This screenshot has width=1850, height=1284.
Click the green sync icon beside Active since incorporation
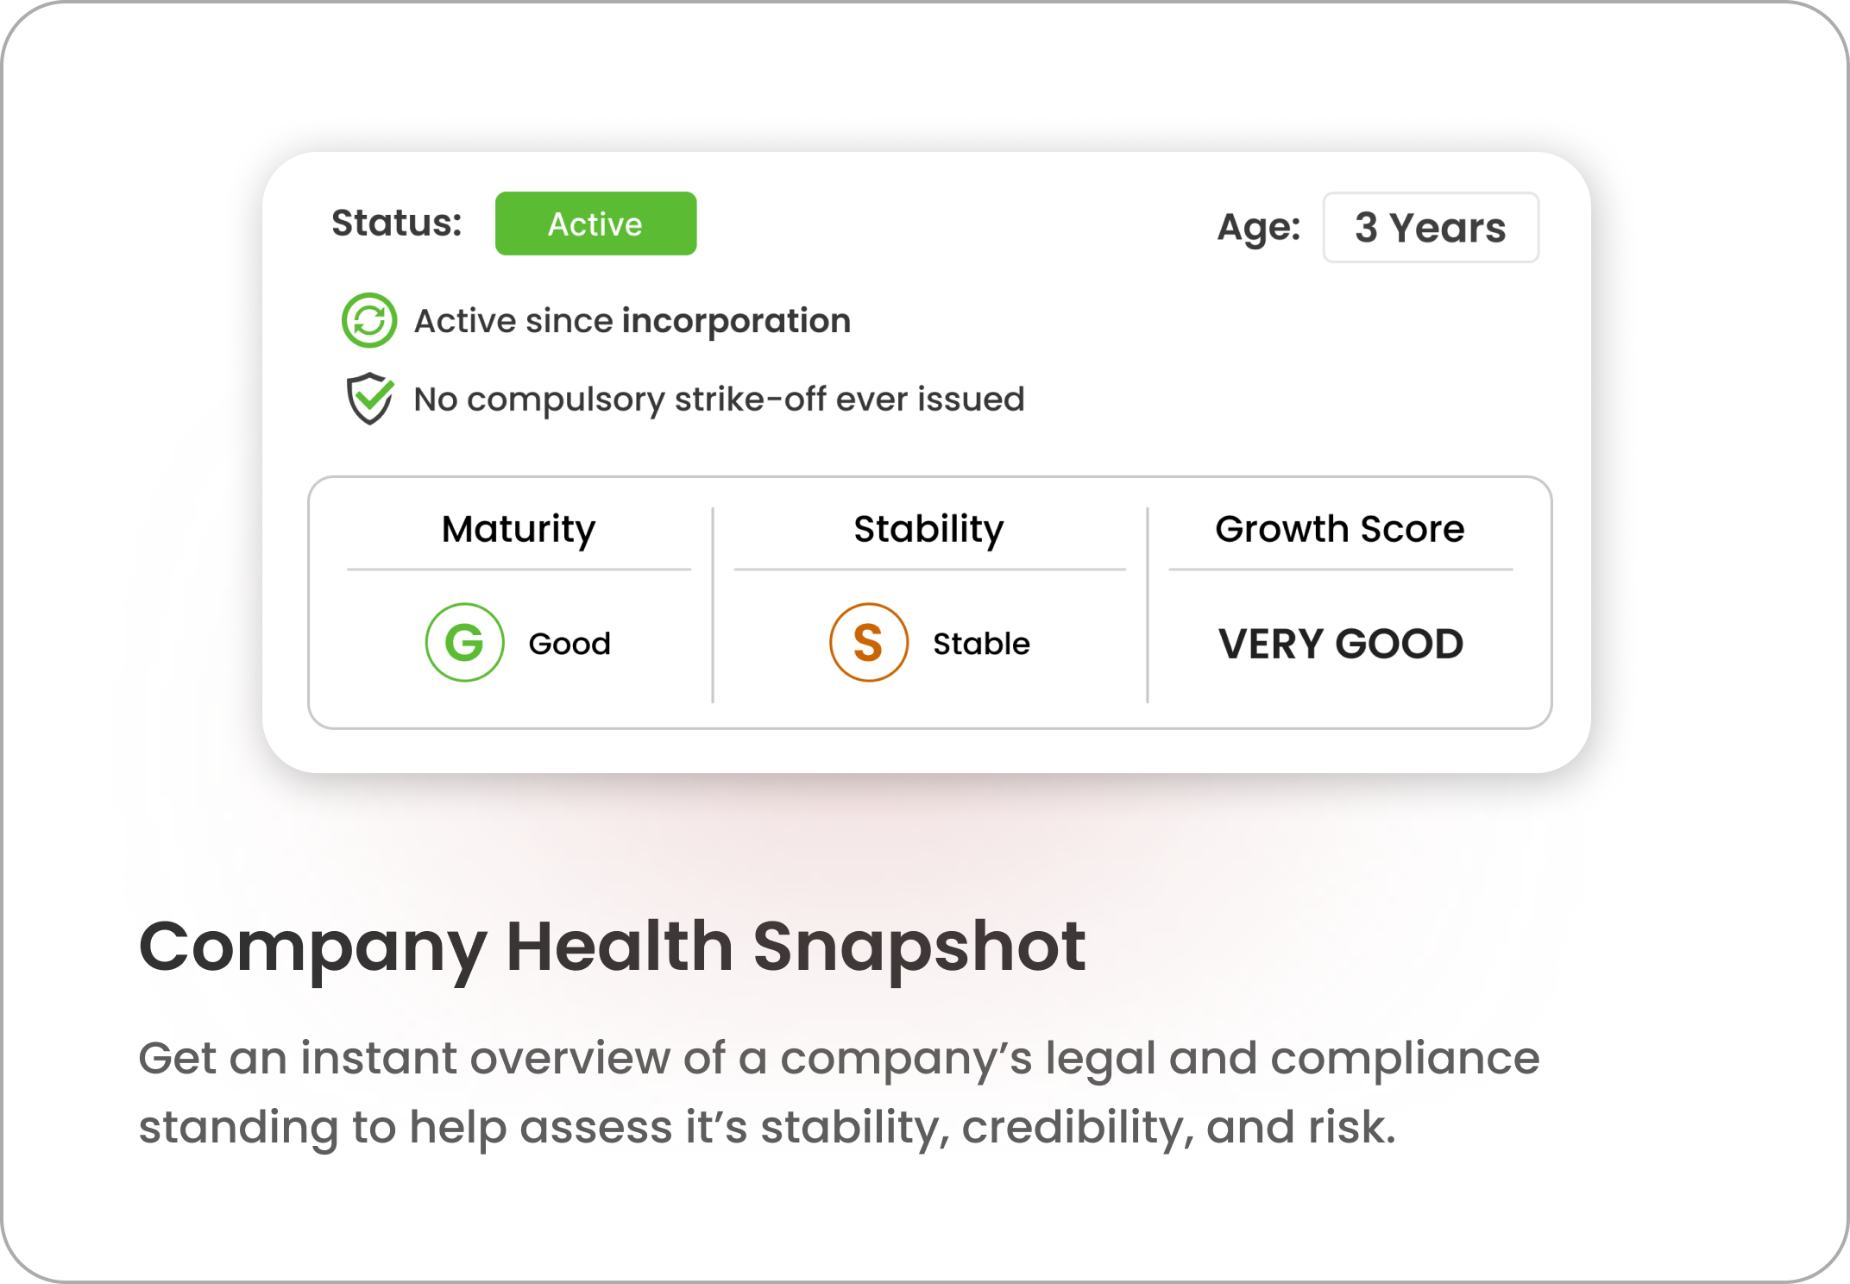(x=369, y=320)
